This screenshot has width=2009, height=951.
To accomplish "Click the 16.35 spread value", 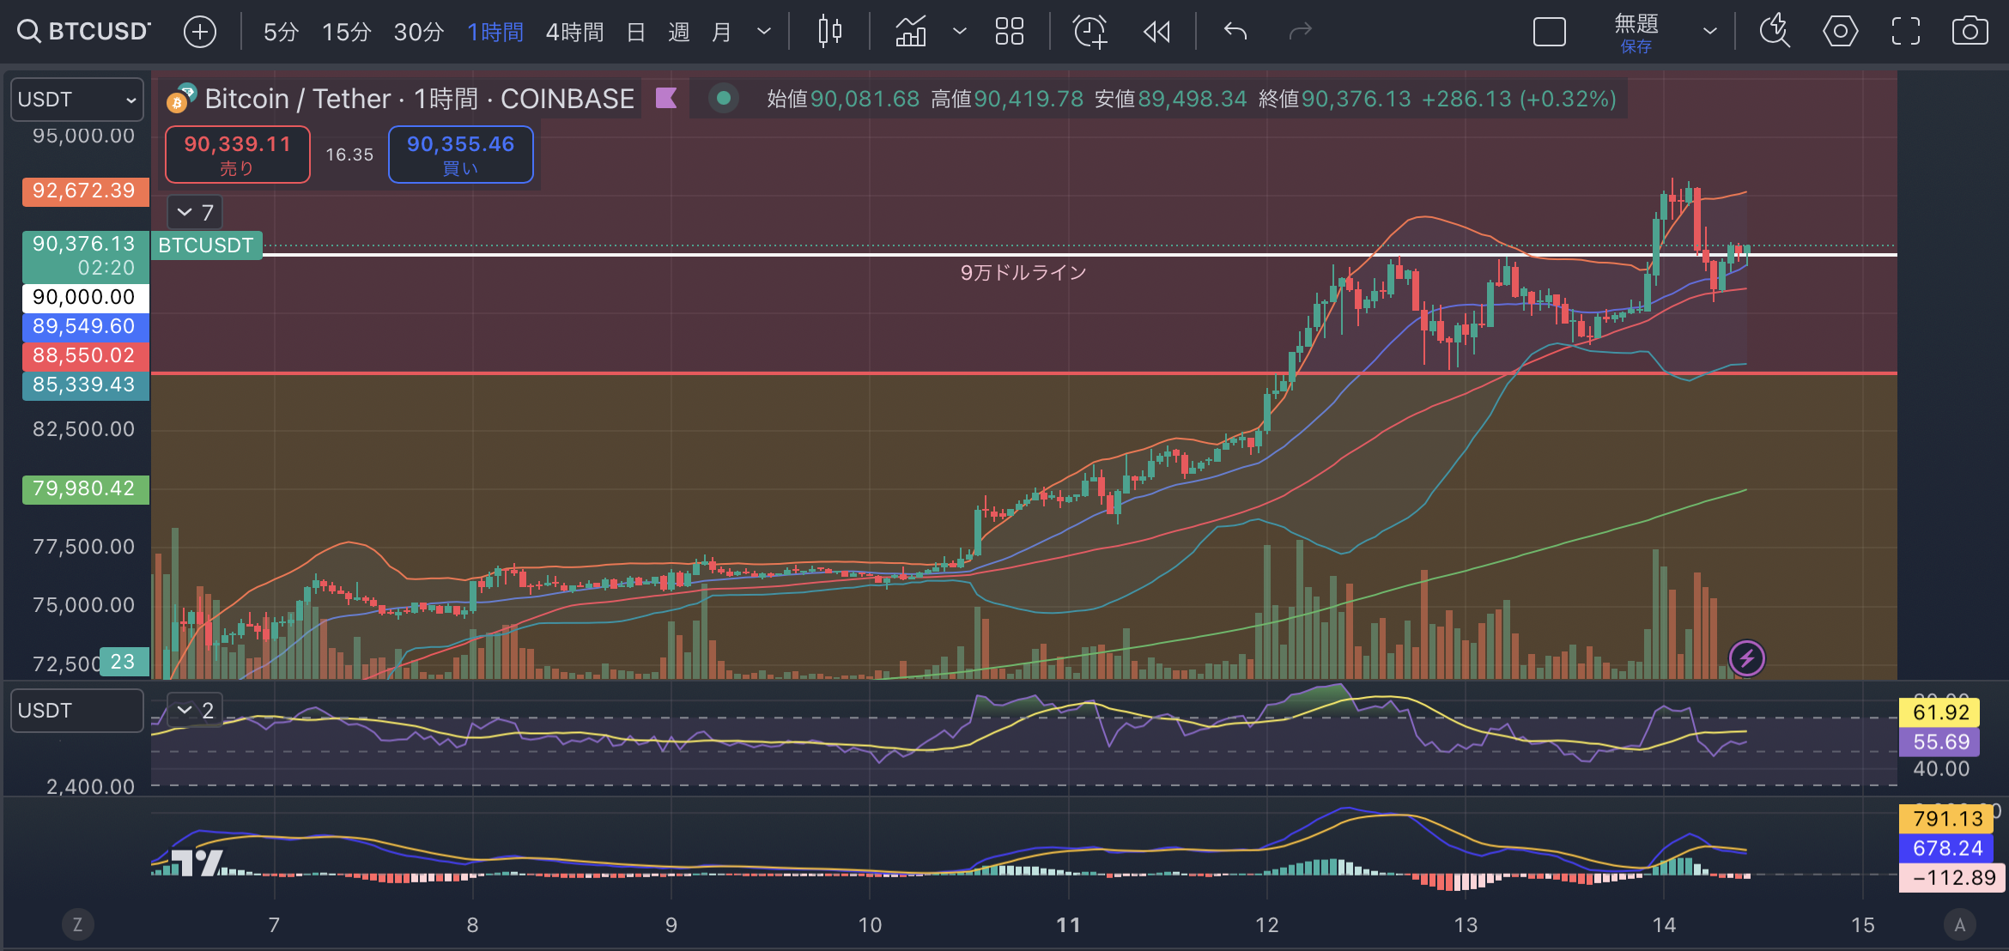I will [x=349, y=154].
